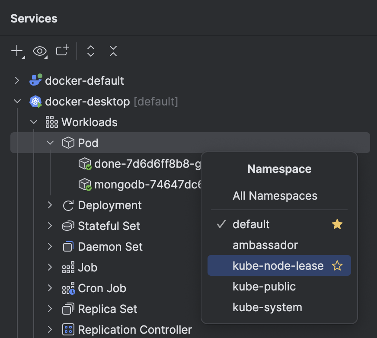Choose All Namespaces
Screen dimensions: 377x338
tap(275, 196)
